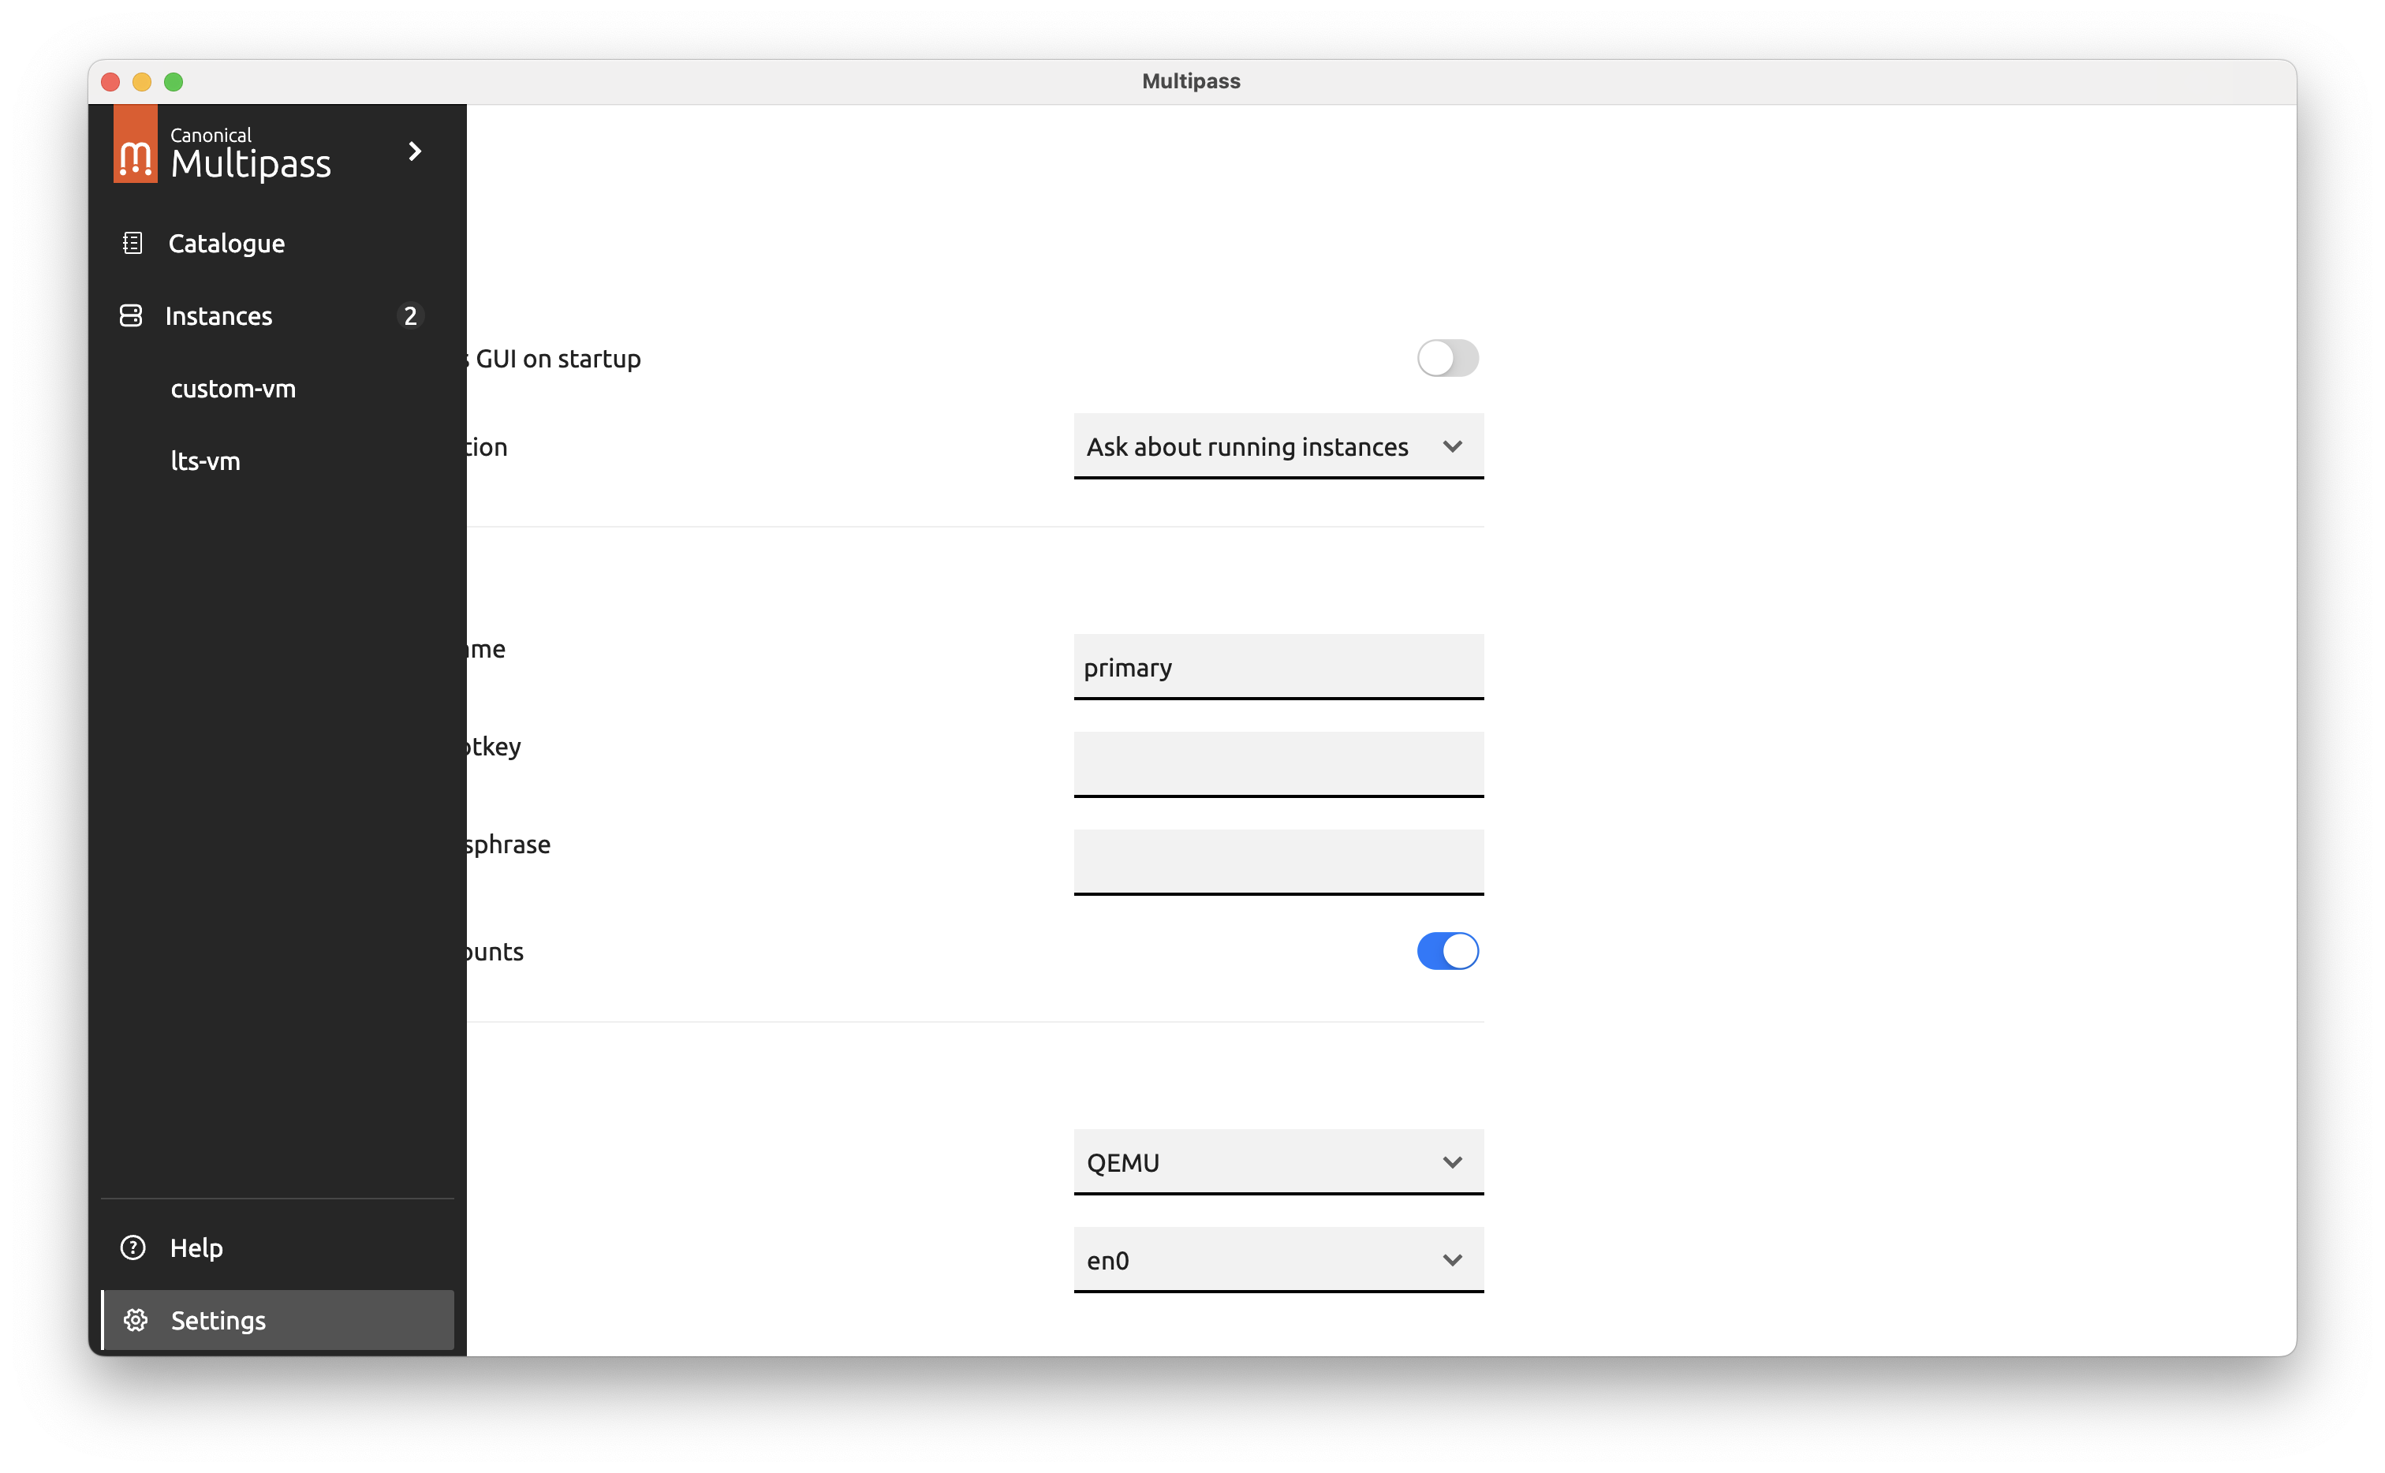Image resolution: width=2385 pixels, height=1473 pixels.
Task: Collapse the sidebar with the chevron arrow
Action: click(x=415, y=151)
